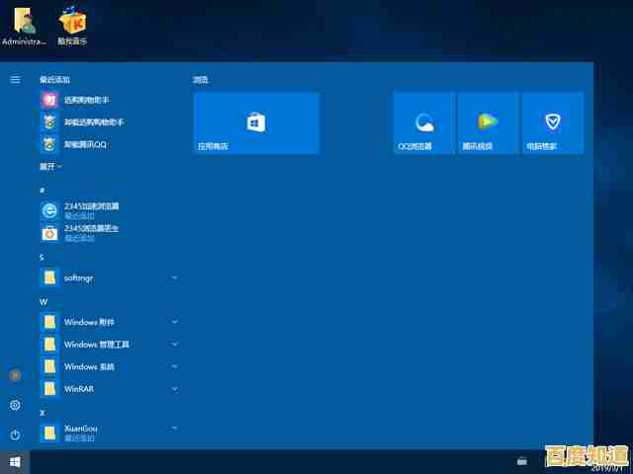Open the 酷我音乐 desktop shortcut
633x474 pixels.
tap(72, 25)
